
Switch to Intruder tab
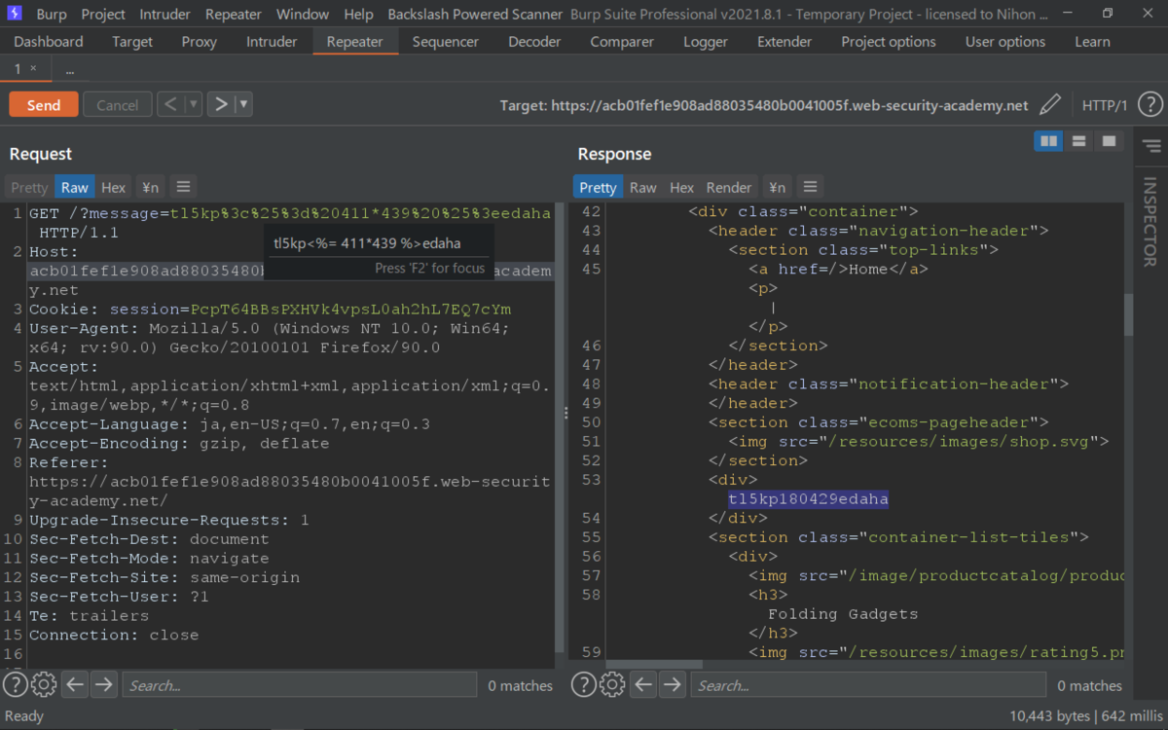coord(272,42)
